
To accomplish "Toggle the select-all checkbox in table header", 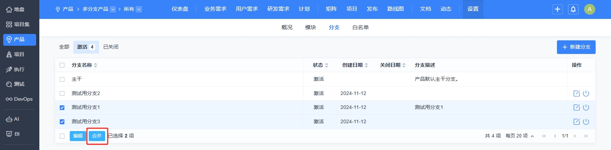I will pos(62,65).
